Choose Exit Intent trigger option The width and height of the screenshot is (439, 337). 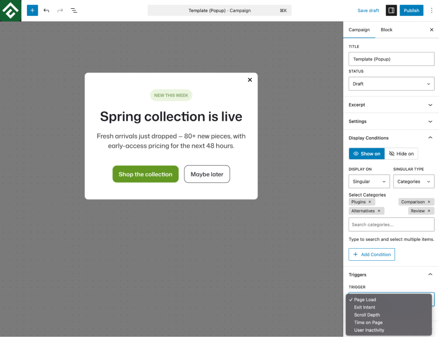click(x=389, y=307)
